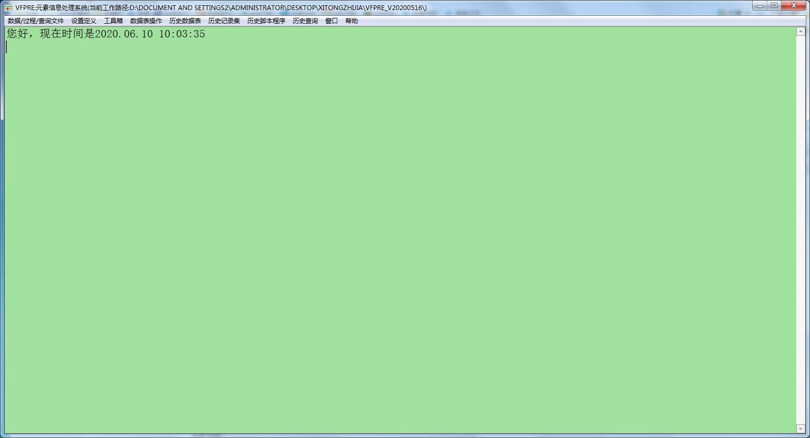This screenshot has height=438, width=810.
Task: Open the 数据/过程/查询文件 menu
Action: pyautogui.click(x=36, y=21)
